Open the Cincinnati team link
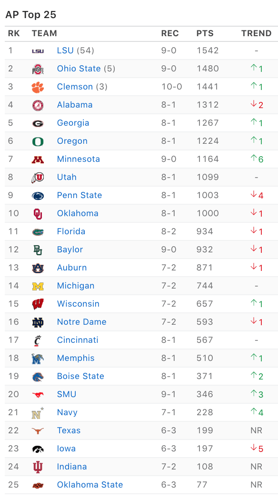The width and height of the screenshot is (278, 499). pyautogui.click(x=78, y=340)
